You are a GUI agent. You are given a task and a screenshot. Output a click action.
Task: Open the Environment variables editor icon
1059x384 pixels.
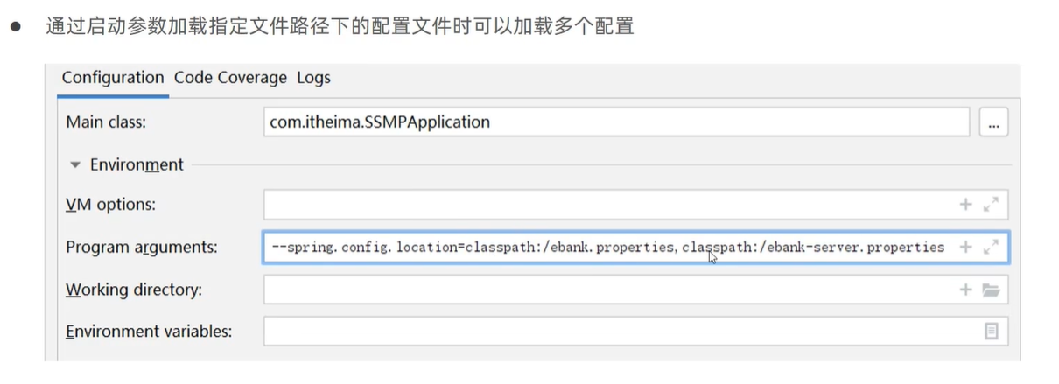[991, 332]
